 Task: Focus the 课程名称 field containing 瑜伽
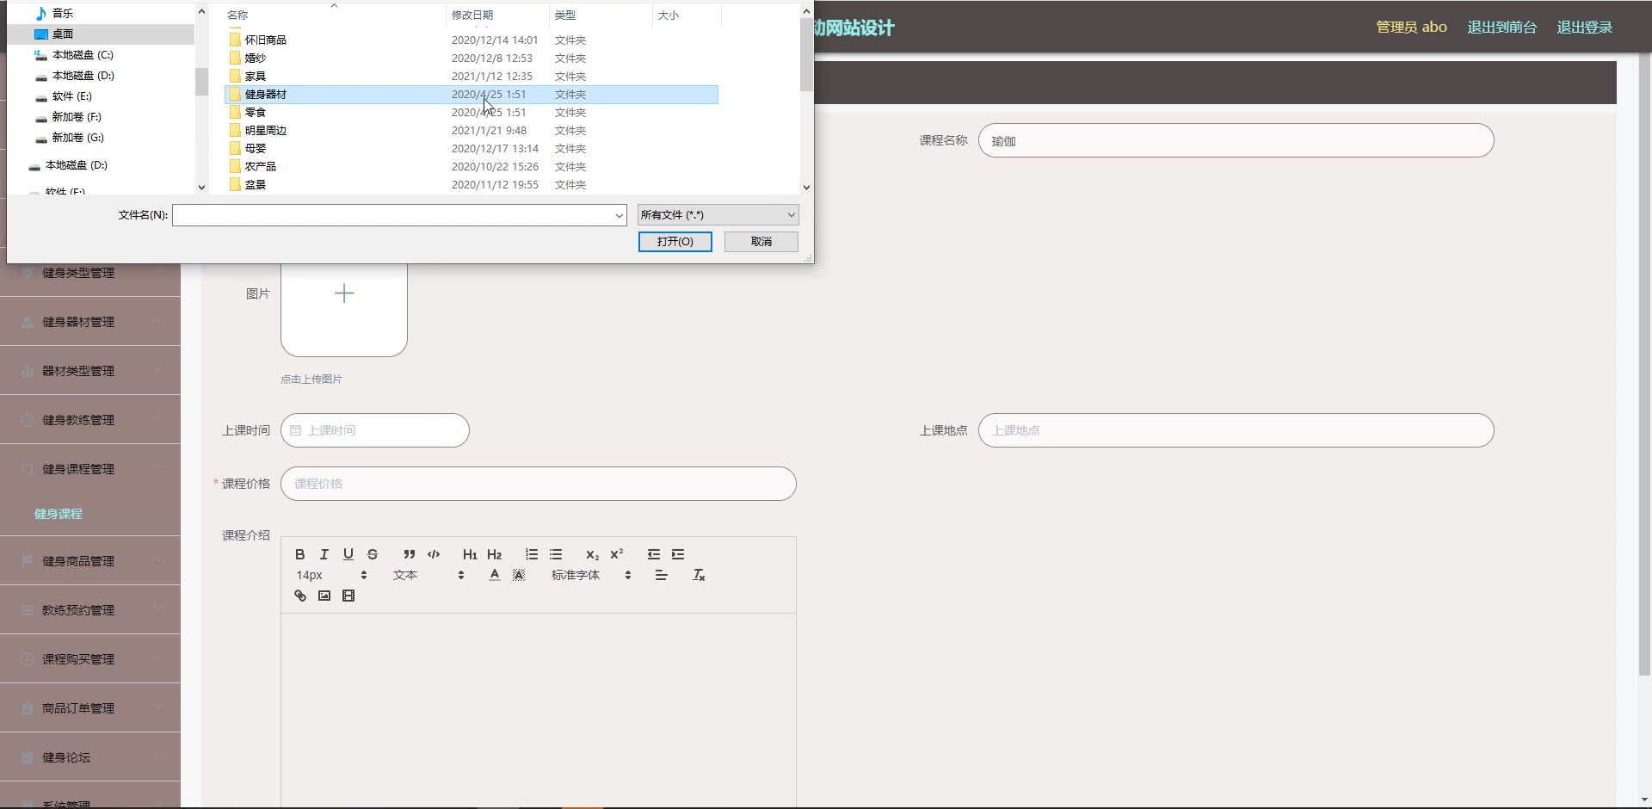point(1236,140)
